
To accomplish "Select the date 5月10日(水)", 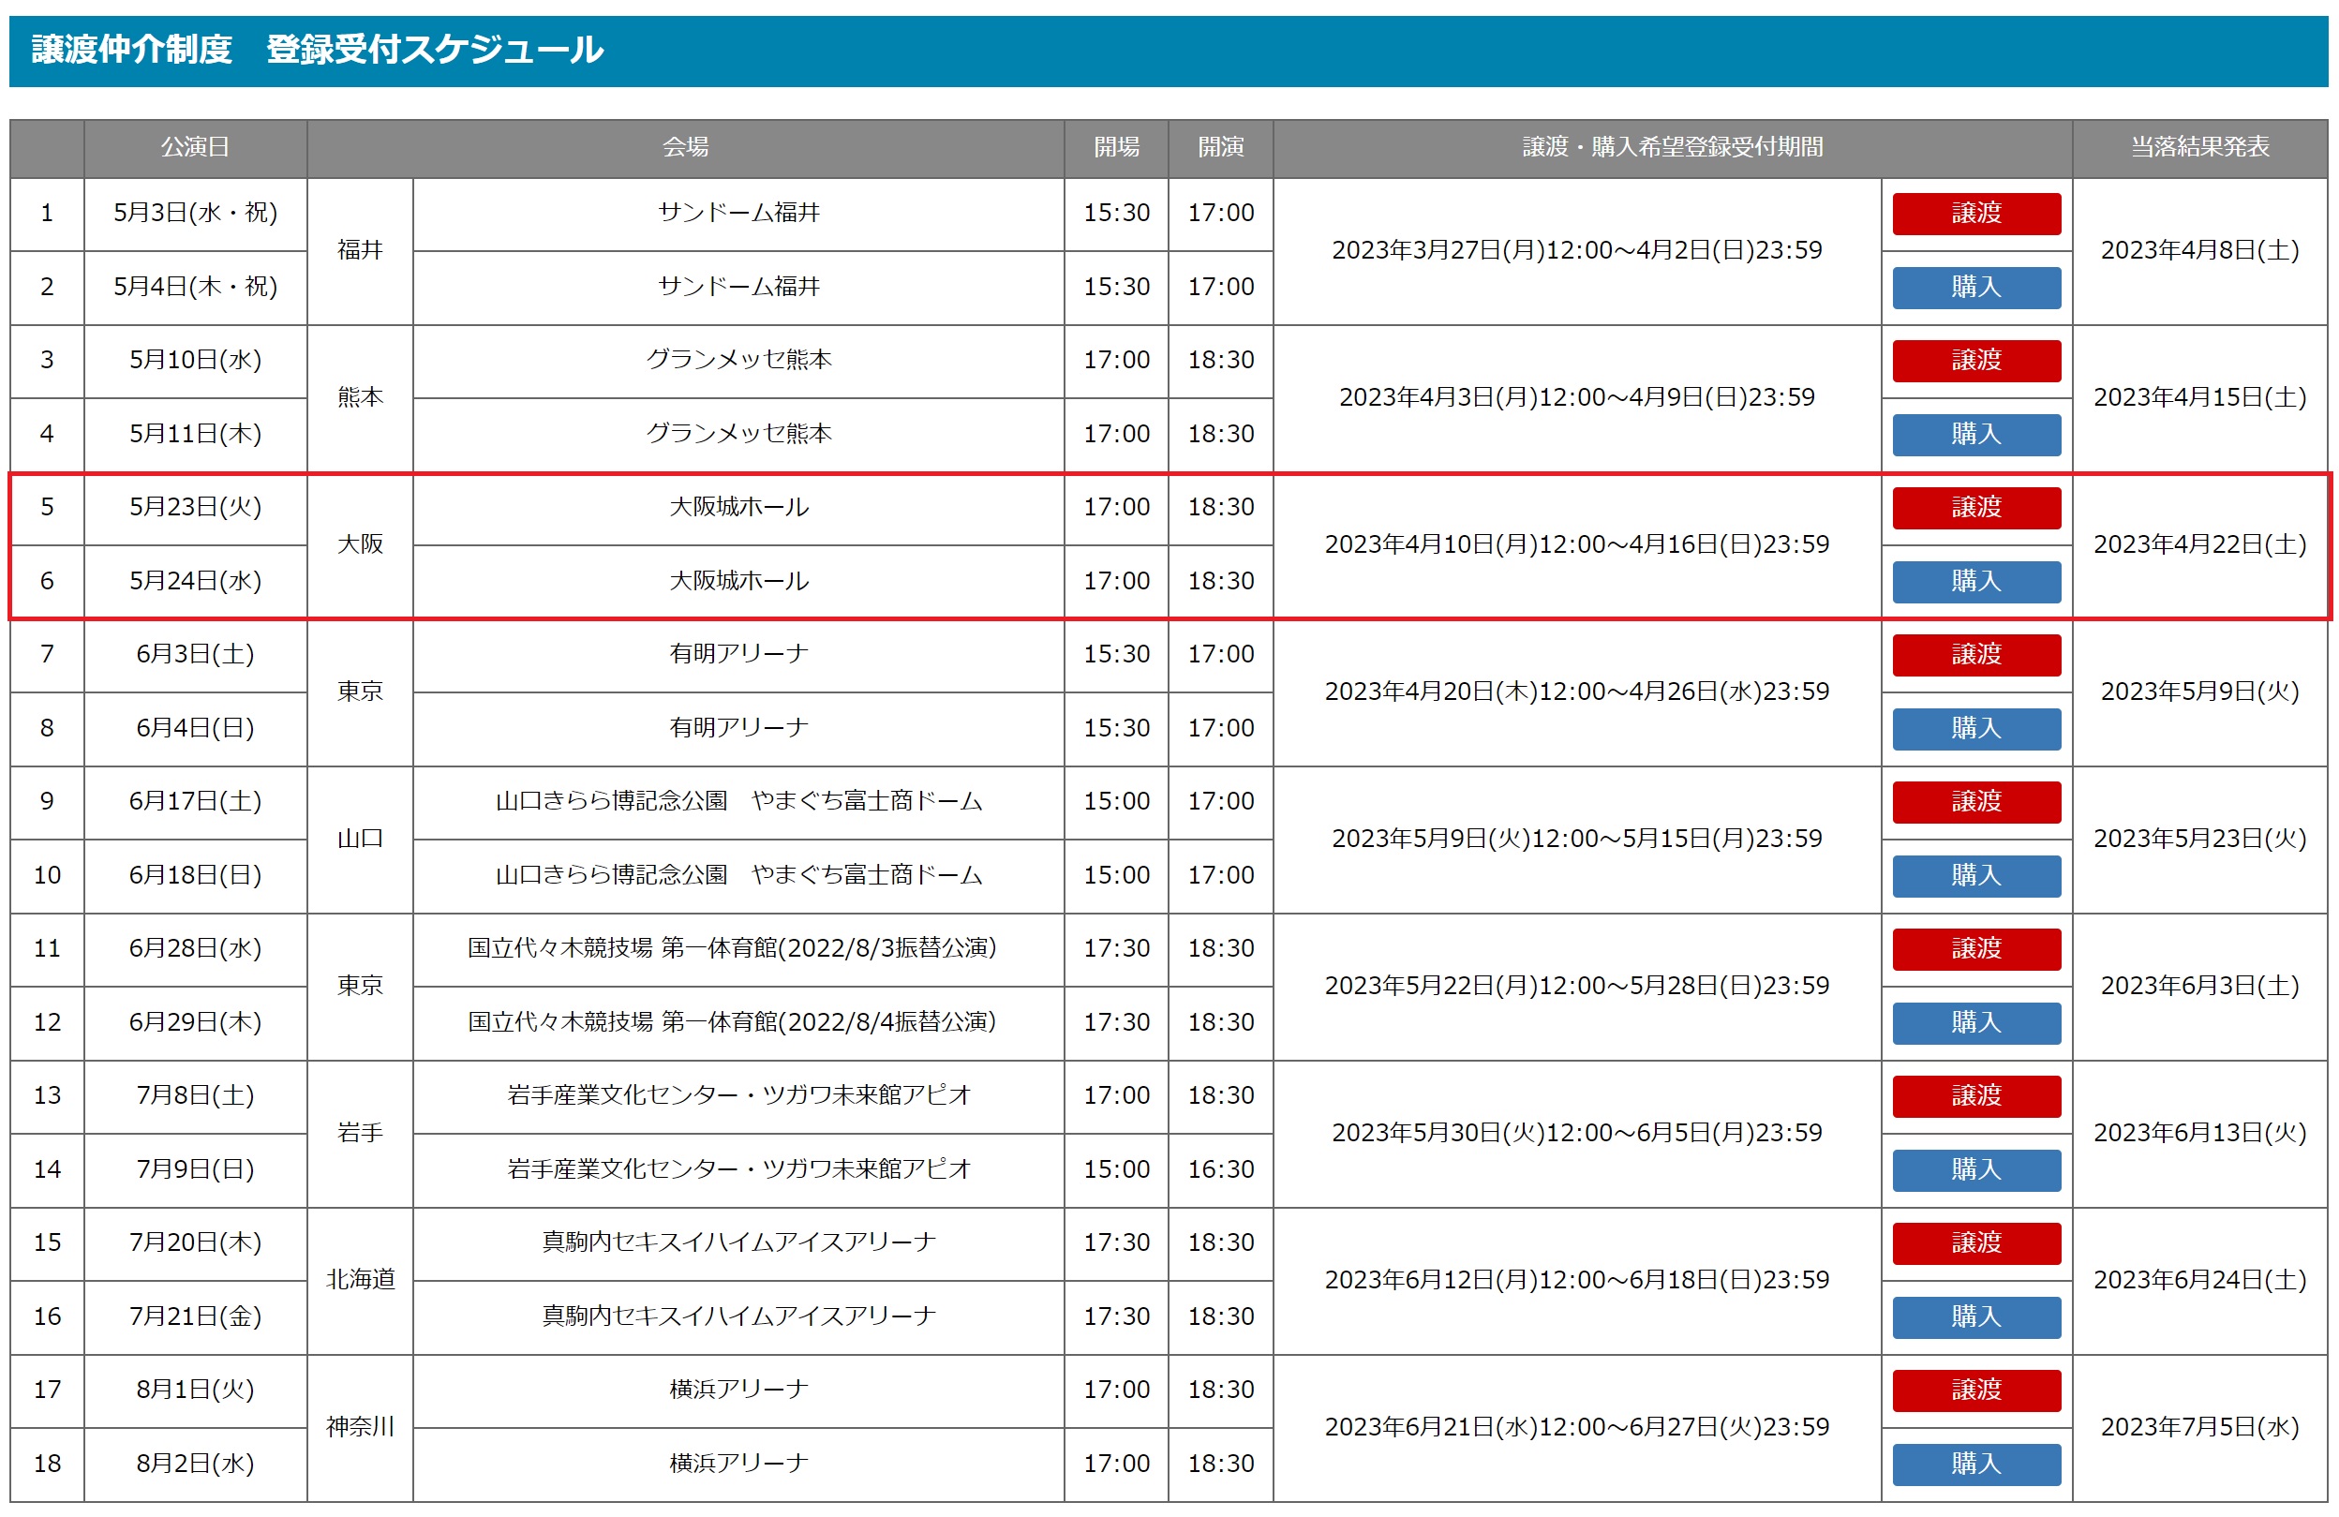I will click(x=195, y=361).
